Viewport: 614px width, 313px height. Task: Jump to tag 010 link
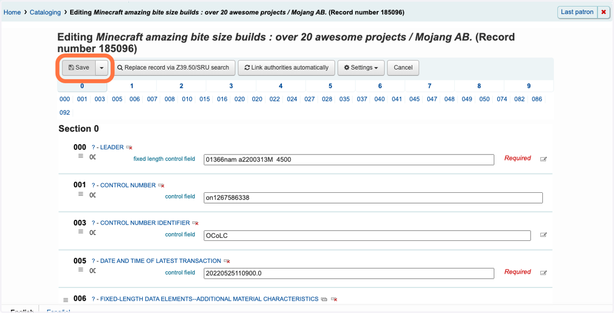pyautogui.click(x=187, y=99)
